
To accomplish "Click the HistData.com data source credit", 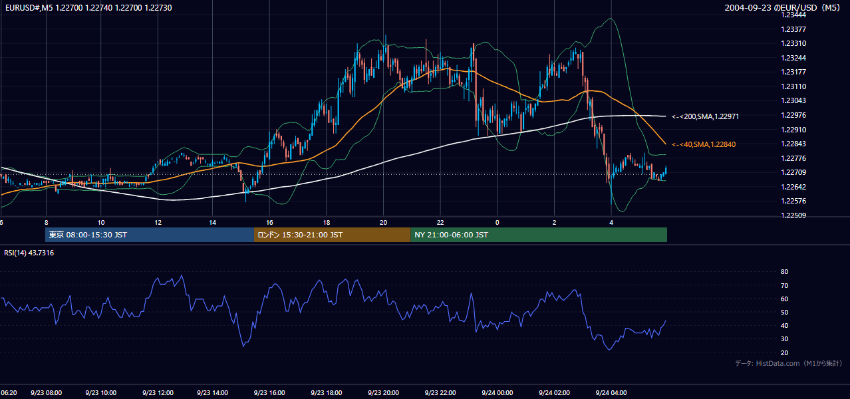I will (x=788, y=363).
